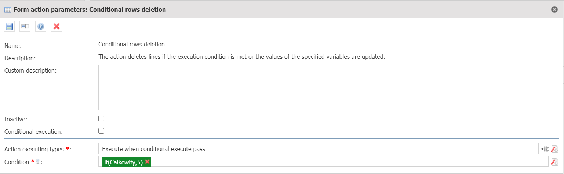564x174 pixels.
Task: Click the table icon in dialog title
Action: pos(8,10)
